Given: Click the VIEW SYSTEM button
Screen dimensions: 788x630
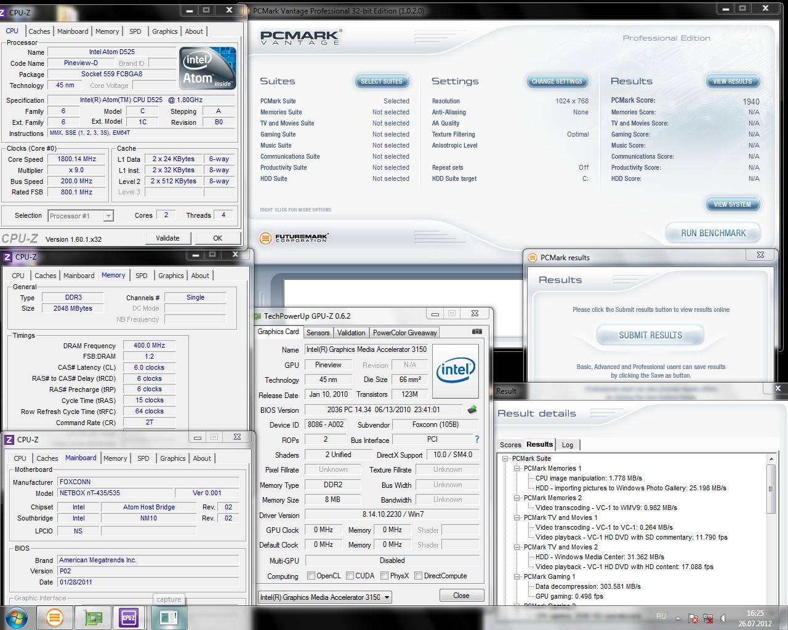Looking at the screenshot, I should pos(733,204).
